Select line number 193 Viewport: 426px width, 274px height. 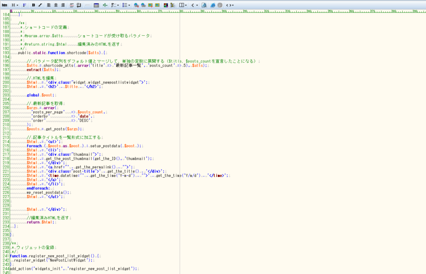pyautogui.click(x=6, y=53)
